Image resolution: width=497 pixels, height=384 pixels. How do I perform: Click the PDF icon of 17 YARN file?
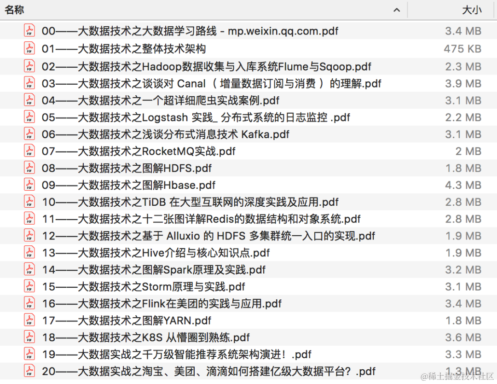(x=29, y=320)
